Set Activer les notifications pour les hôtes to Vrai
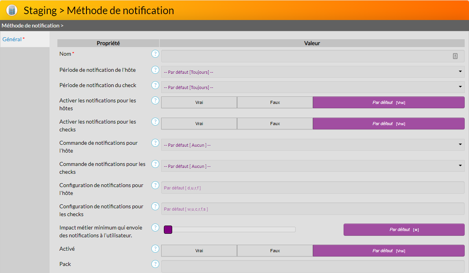 point(199,102)
